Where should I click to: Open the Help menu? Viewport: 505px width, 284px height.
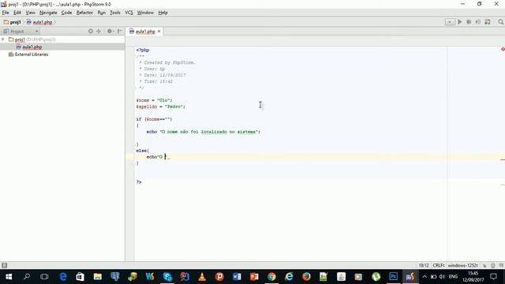163,13
